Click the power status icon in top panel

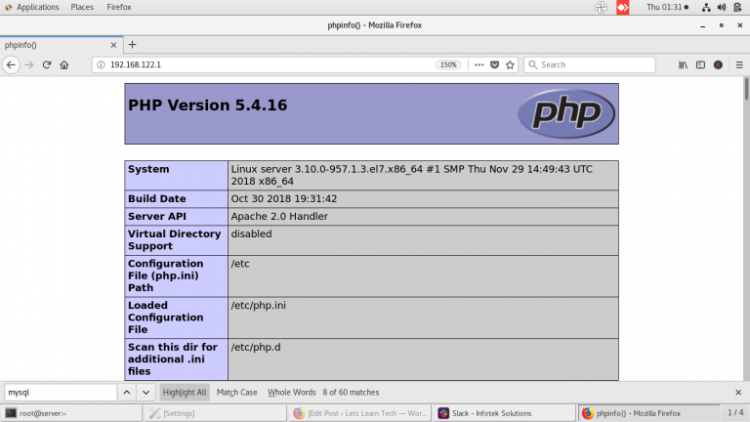(x=737, y=7)
